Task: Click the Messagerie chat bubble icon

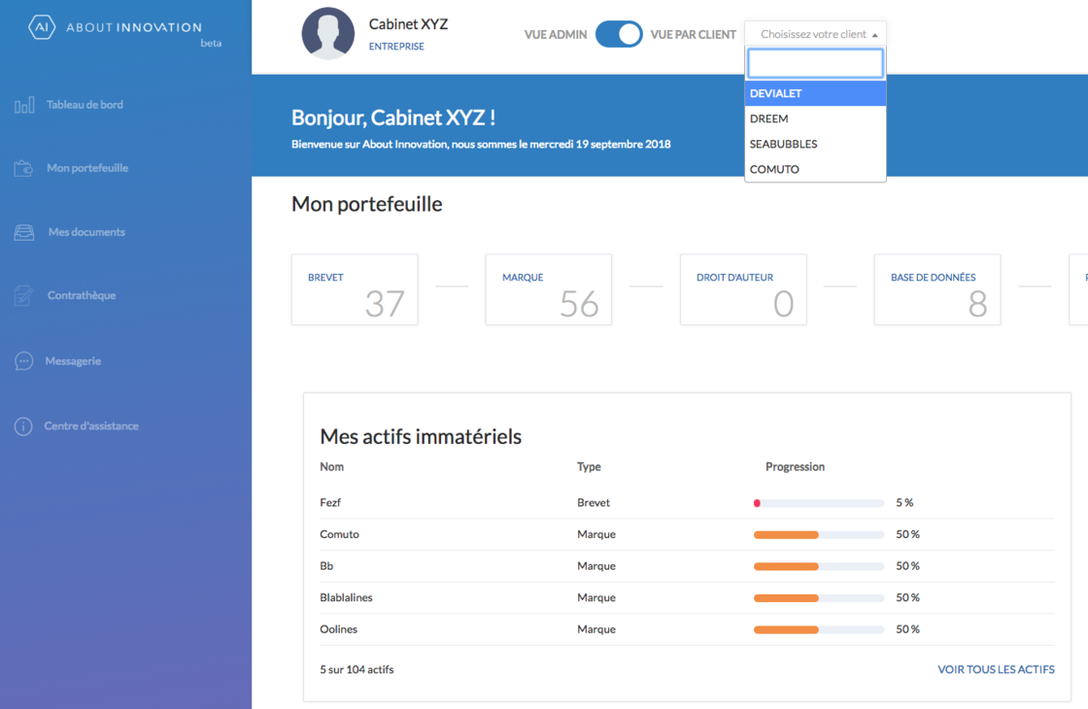Action: [23, 361]
